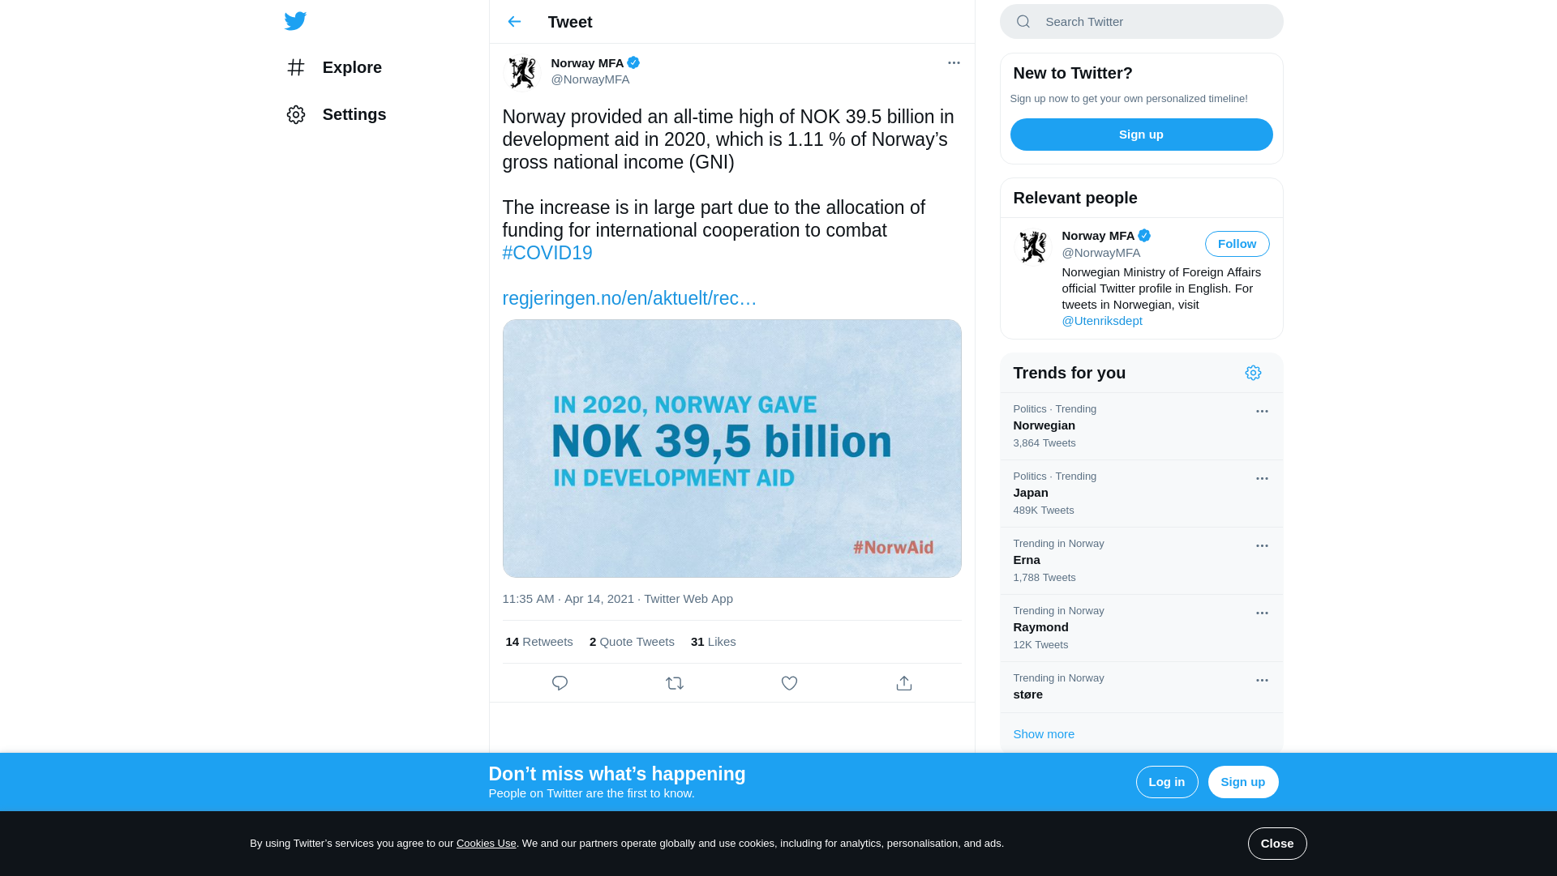Click the #COVID19 hashtag link

click(x=547, y=253)
